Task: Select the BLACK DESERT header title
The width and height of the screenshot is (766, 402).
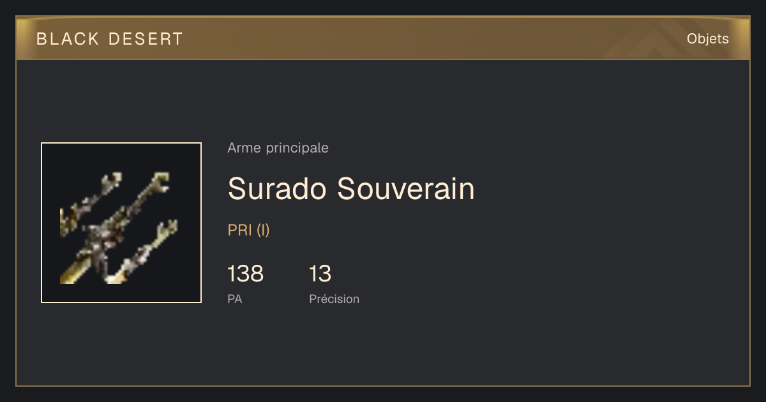Action: tap(110, 39)
